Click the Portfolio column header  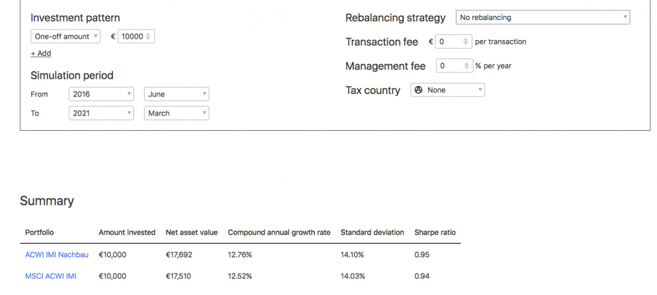click(39, 232)
